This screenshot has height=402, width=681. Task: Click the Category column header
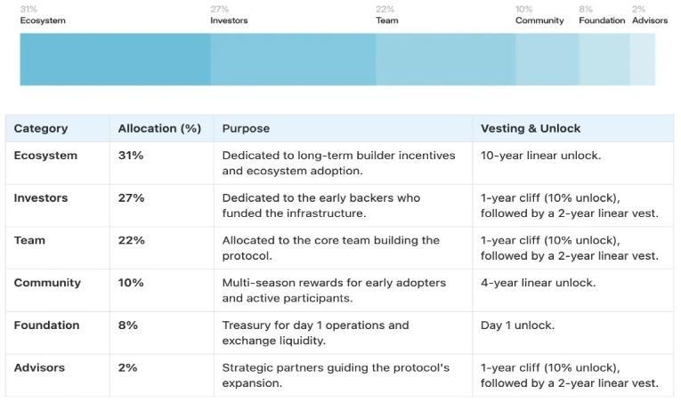(41, 128)
